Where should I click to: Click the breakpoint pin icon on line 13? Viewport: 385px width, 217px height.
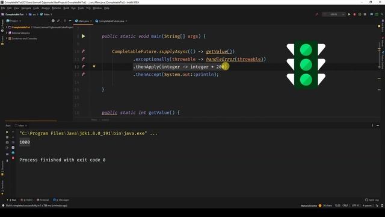tap(83, 74)
